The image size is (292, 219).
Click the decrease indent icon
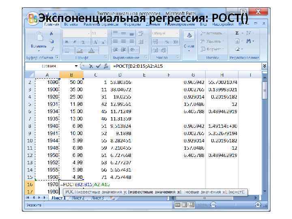pos(116,50)
